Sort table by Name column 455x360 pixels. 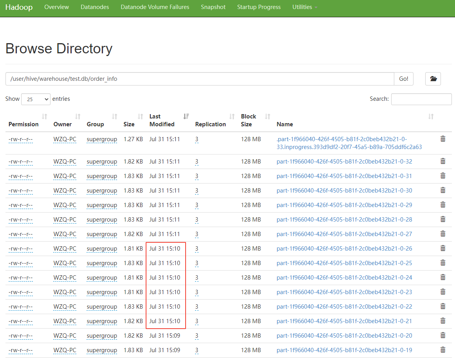click(355, 120)
